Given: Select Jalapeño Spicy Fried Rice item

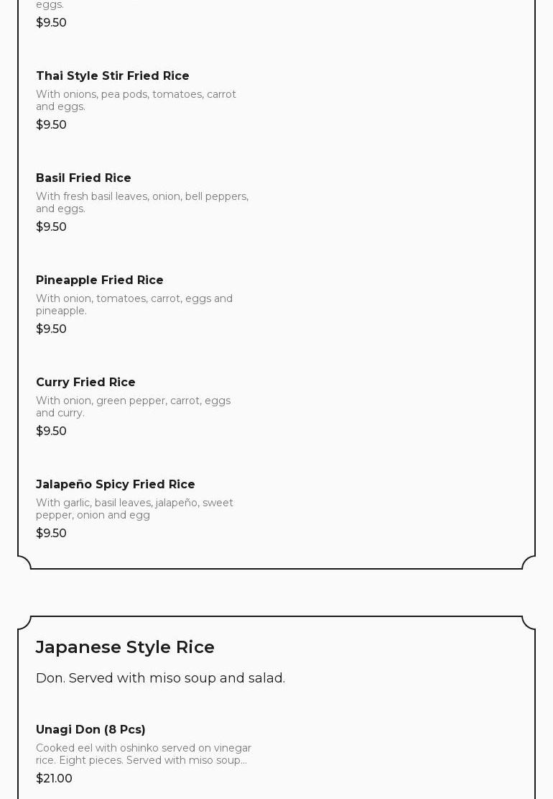Looking at the screenshot, I should (116, 484).
